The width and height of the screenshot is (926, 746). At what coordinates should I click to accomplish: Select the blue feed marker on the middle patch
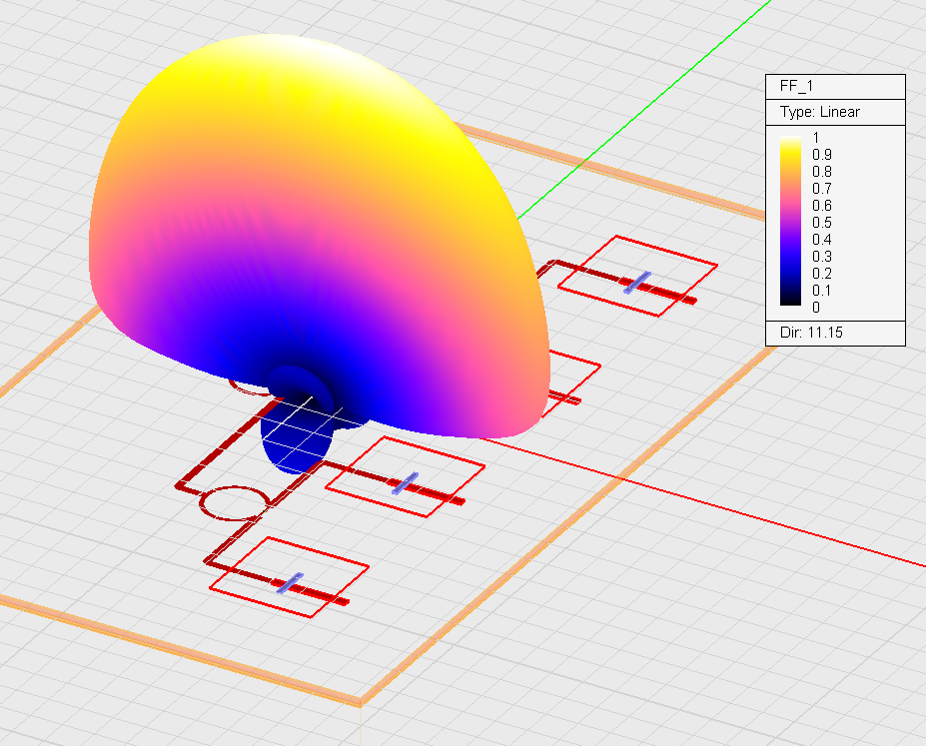[405, 483]
